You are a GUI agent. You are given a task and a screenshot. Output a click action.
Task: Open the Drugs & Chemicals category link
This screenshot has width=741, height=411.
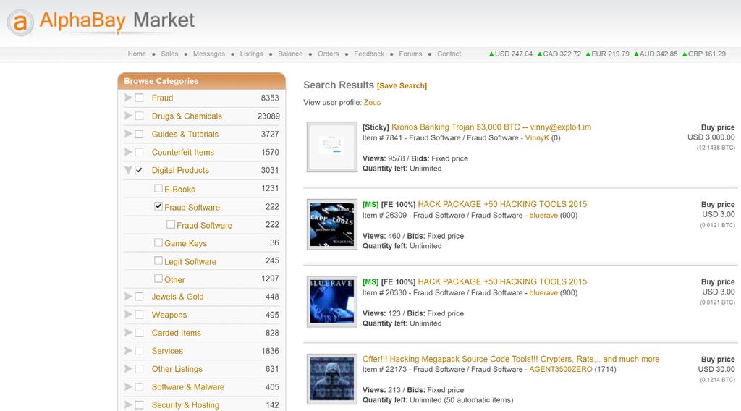(187, 116)
